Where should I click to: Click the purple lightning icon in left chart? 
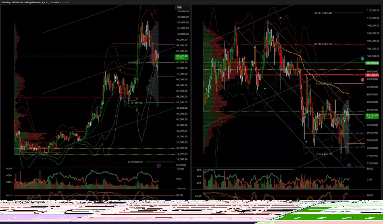pos(158,165)
